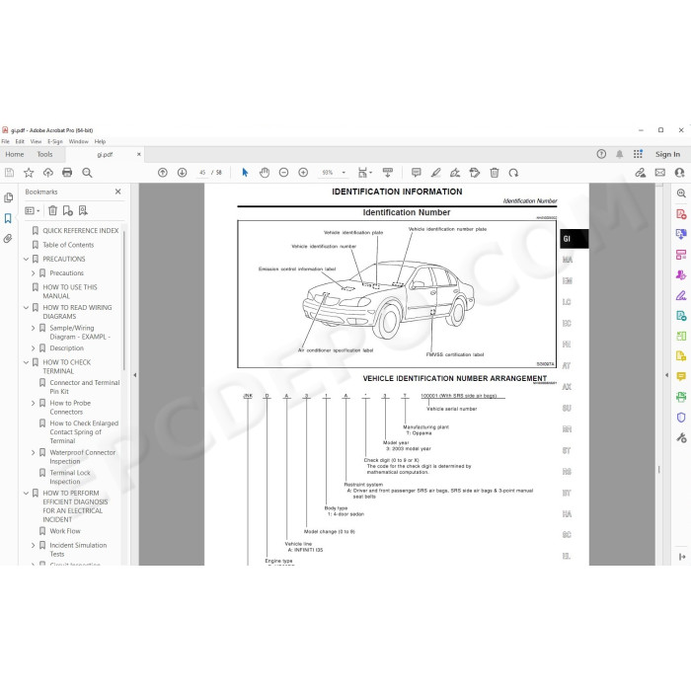The width and height of the screenshot is (691, 691).
Task: Delete the selected bookmark trash icon
Action: [x=53, y=210]
